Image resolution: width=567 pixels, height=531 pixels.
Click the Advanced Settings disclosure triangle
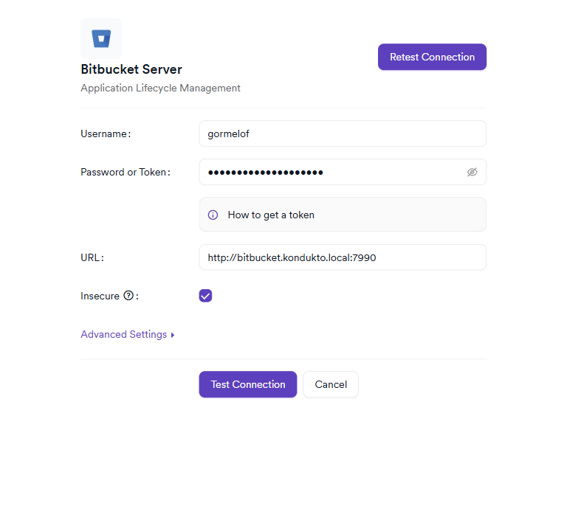pos(173,335)
